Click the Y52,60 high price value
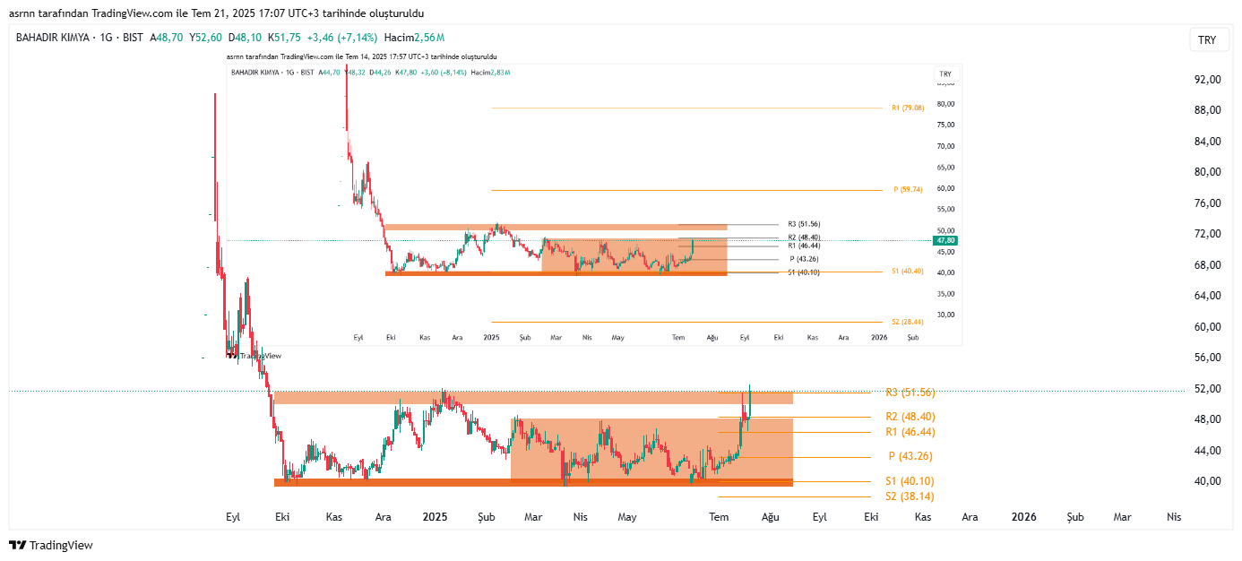1242x561 pixels. tap(205, 38)
